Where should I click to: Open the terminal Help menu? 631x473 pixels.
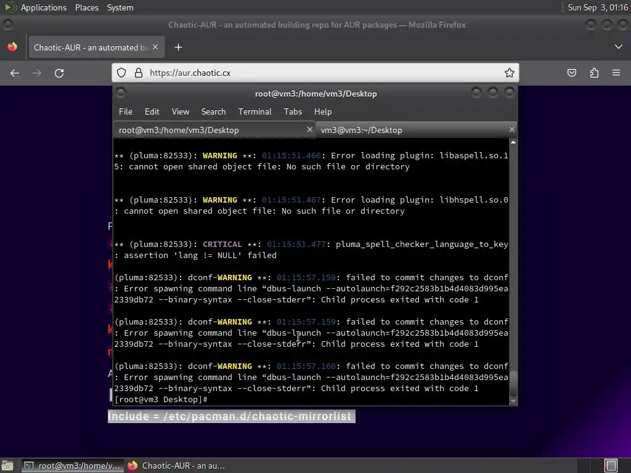[323, 111]
